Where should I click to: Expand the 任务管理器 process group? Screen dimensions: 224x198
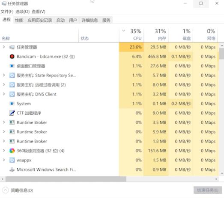[x=4, y=47]
